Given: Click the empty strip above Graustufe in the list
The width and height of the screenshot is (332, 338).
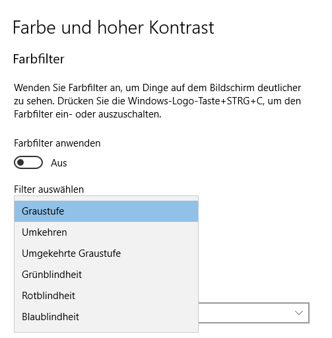Looking at the screenshot, I should (x=106, y=198).
